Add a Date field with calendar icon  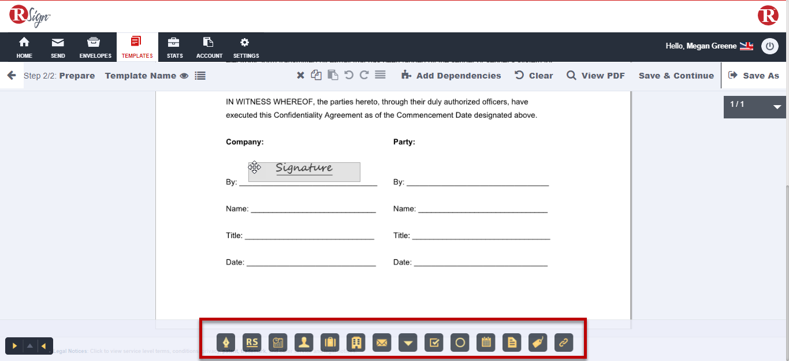point(486,342)
